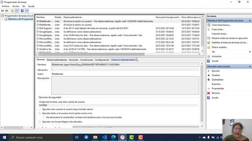252x141 pixels.
Task: Sort task list by Estado column header
Action: click(x=58, y=17)
